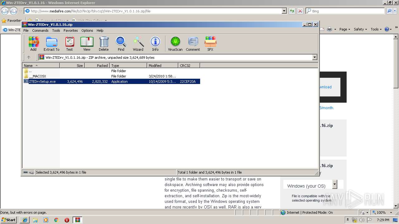Click the Delete trash can icon
This screenshot has width=399, height=224.
[104, 44]
